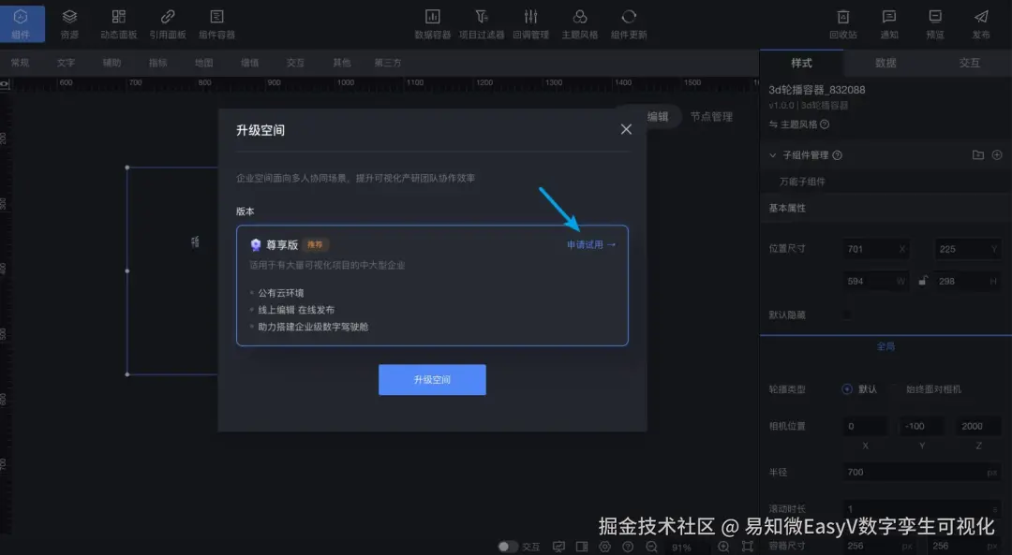Open the 资源 resources panel
The width and height of the screenshot is (1012, 555).
(69, 23)
